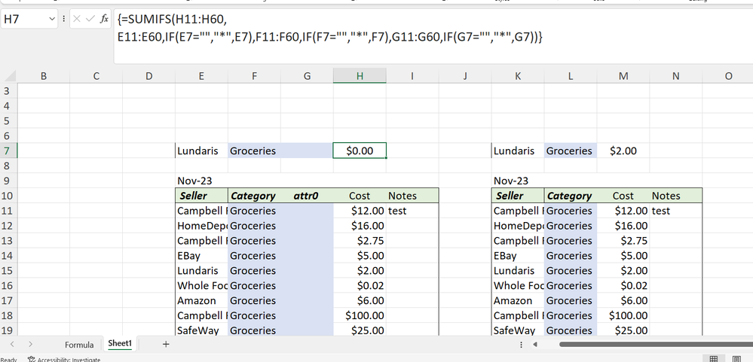Click the $25.00 cell in column M
The width and height of the screenshot is (753, 362).
(x=623, y=330)
